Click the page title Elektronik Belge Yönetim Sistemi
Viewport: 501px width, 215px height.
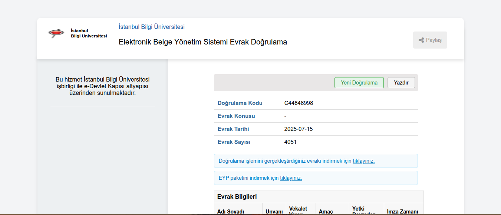203,42
